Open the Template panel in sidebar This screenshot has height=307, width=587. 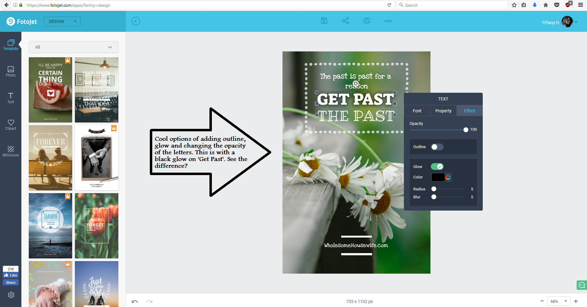(x=11, y=45)
